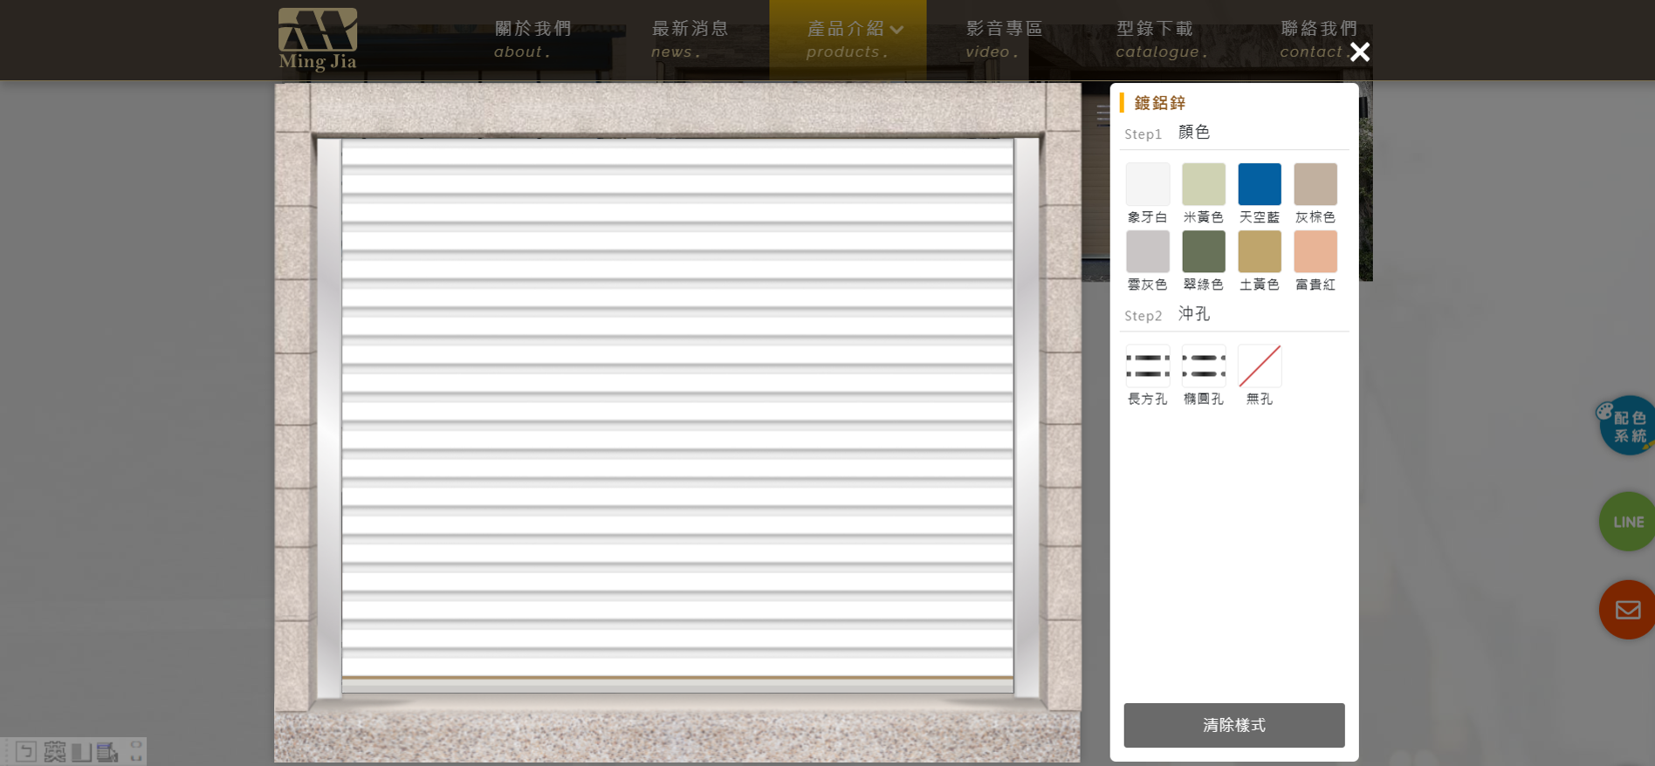Expand the products dropdown chevron
Screen dimensions: 1655x766
(897, 30)
